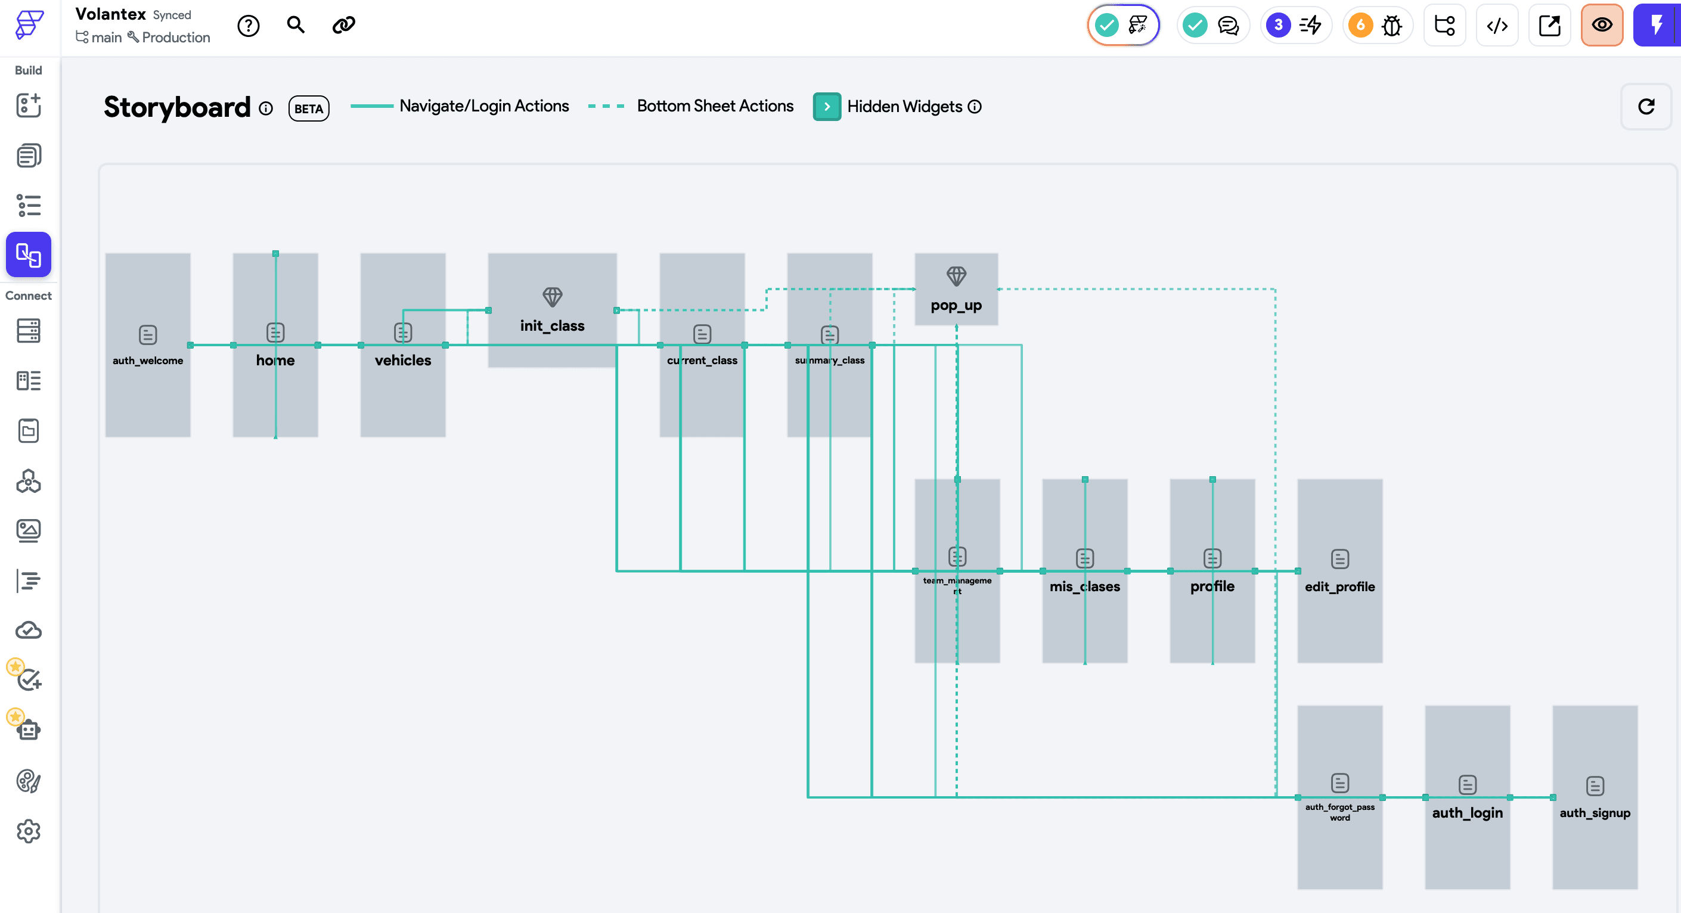
Task: Open the search magnifier icon
Action: (x=296, y=26)
